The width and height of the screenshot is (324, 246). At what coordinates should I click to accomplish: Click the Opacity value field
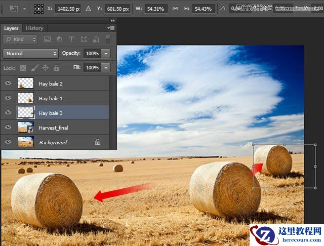pyautogui.click(x=92, y=54)
